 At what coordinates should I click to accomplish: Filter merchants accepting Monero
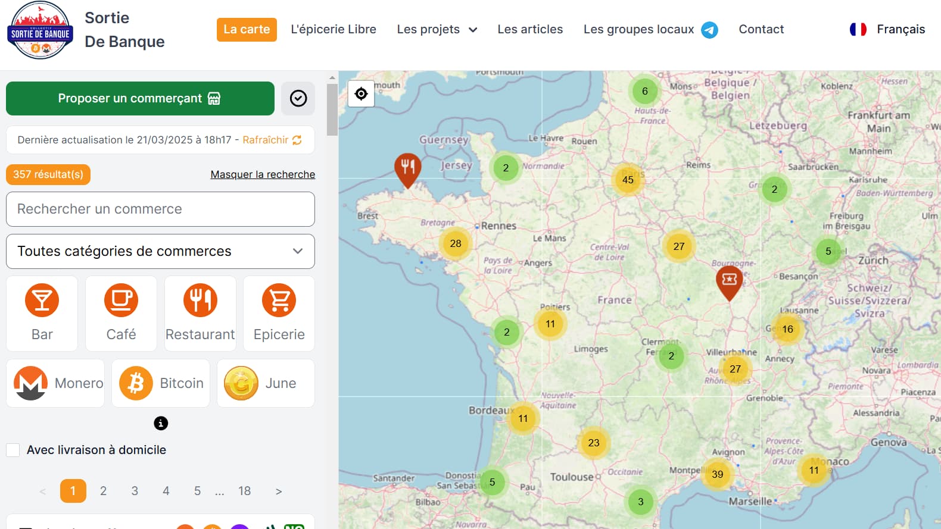[55, 383]
